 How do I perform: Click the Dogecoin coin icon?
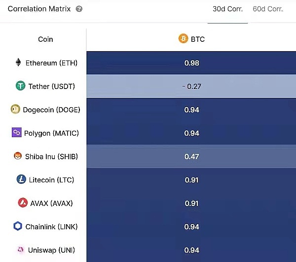(15, 110)
